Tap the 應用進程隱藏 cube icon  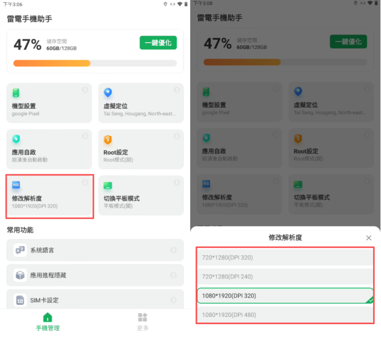pyautogui.click(x=20, y=275)
